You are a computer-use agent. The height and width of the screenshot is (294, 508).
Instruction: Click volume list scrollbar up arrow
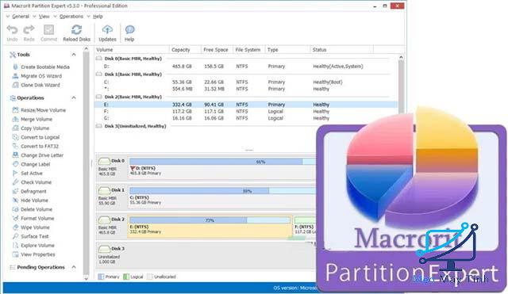coord(401,57)
